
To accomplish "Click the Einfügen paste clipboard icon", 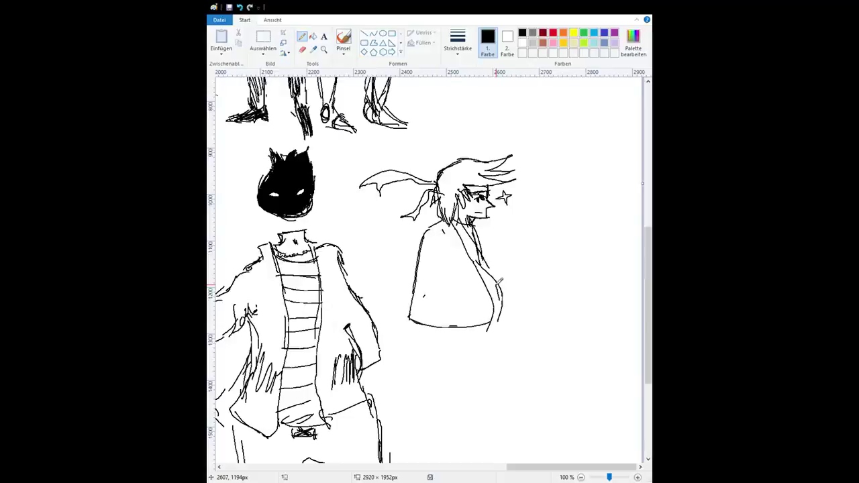I will click(221, 36).
